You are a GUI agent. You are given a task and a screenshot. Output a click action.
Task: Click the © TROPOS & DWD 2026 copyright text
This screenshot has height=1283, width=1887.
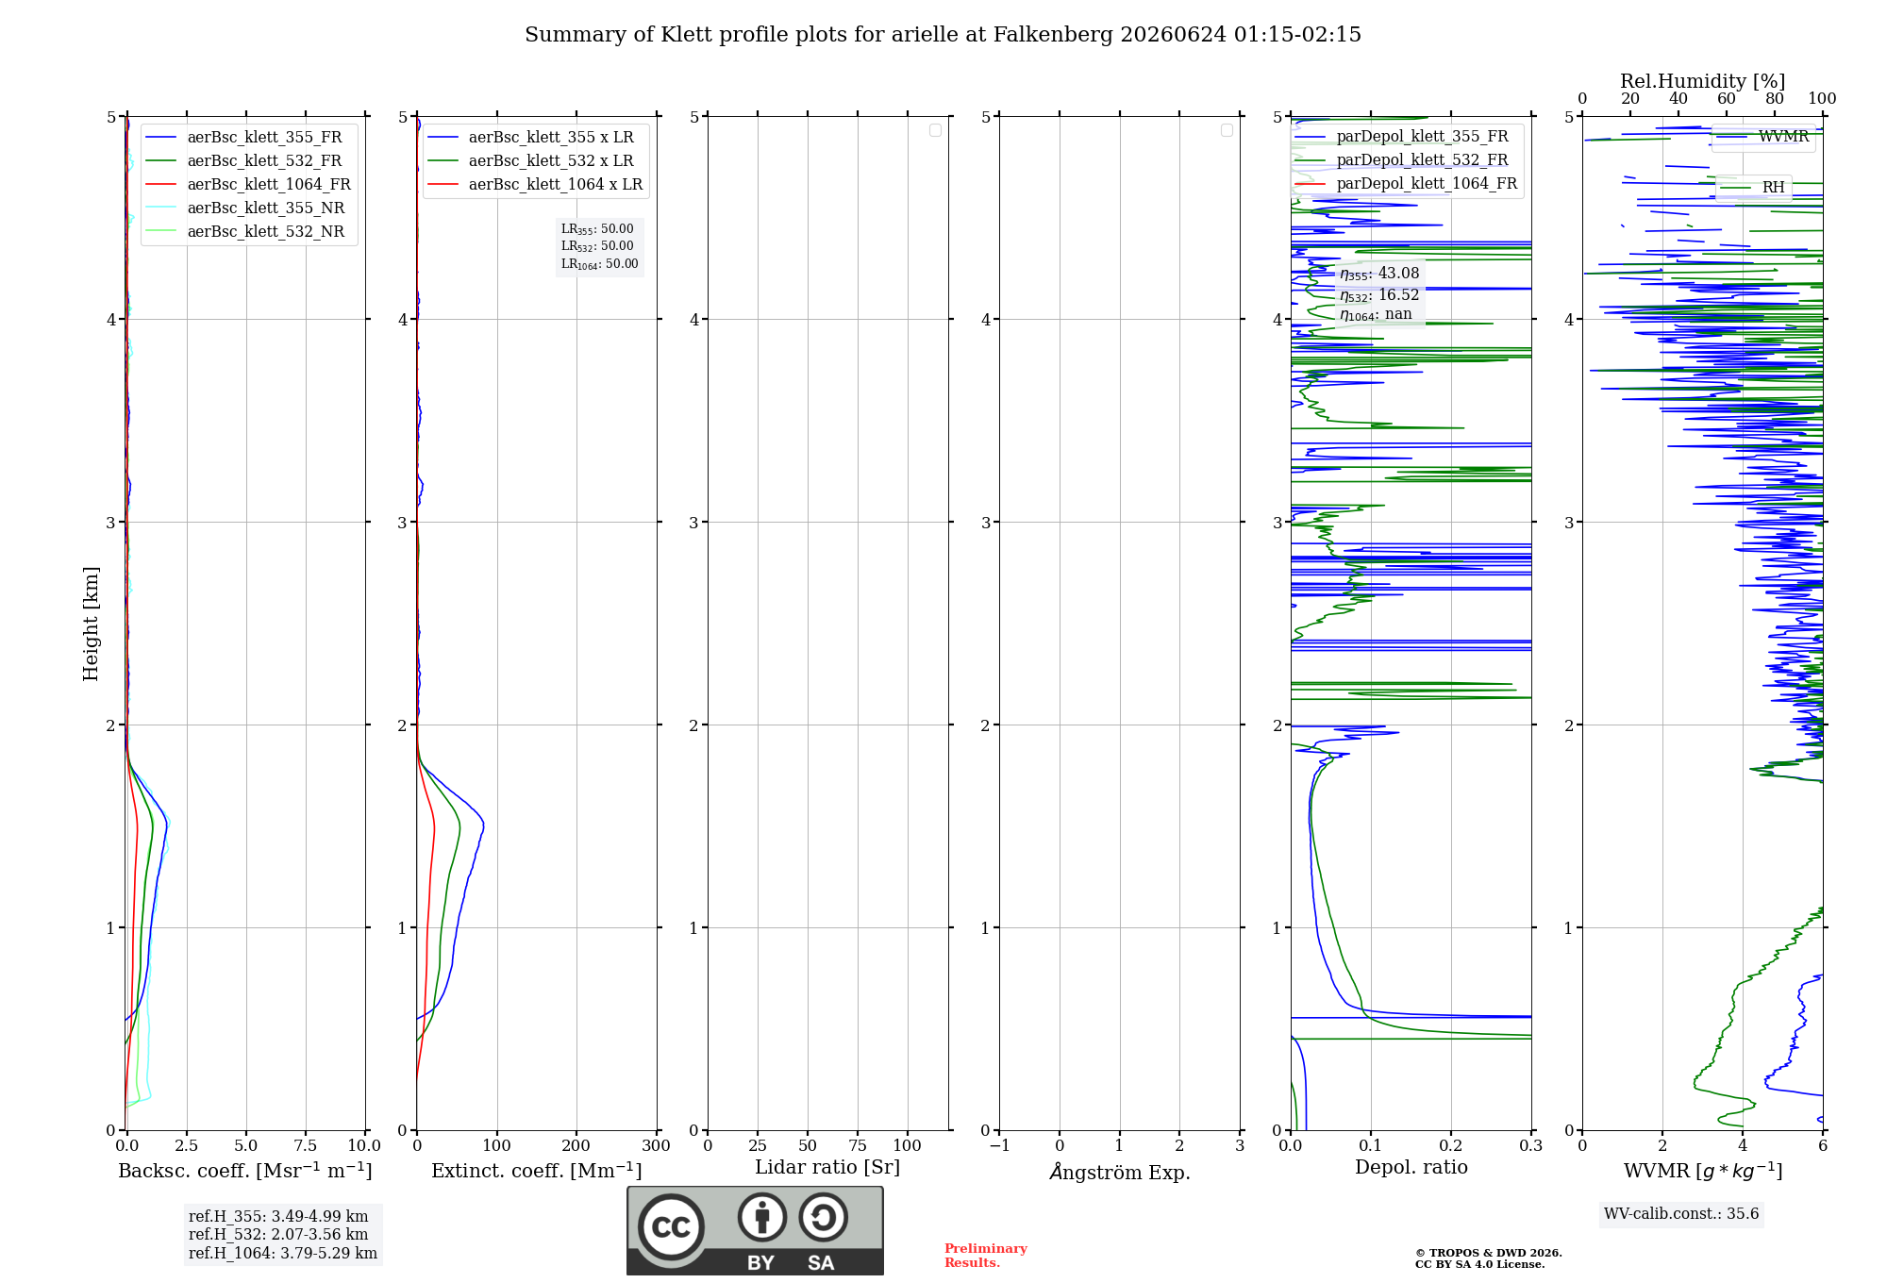point(1488,1253)
